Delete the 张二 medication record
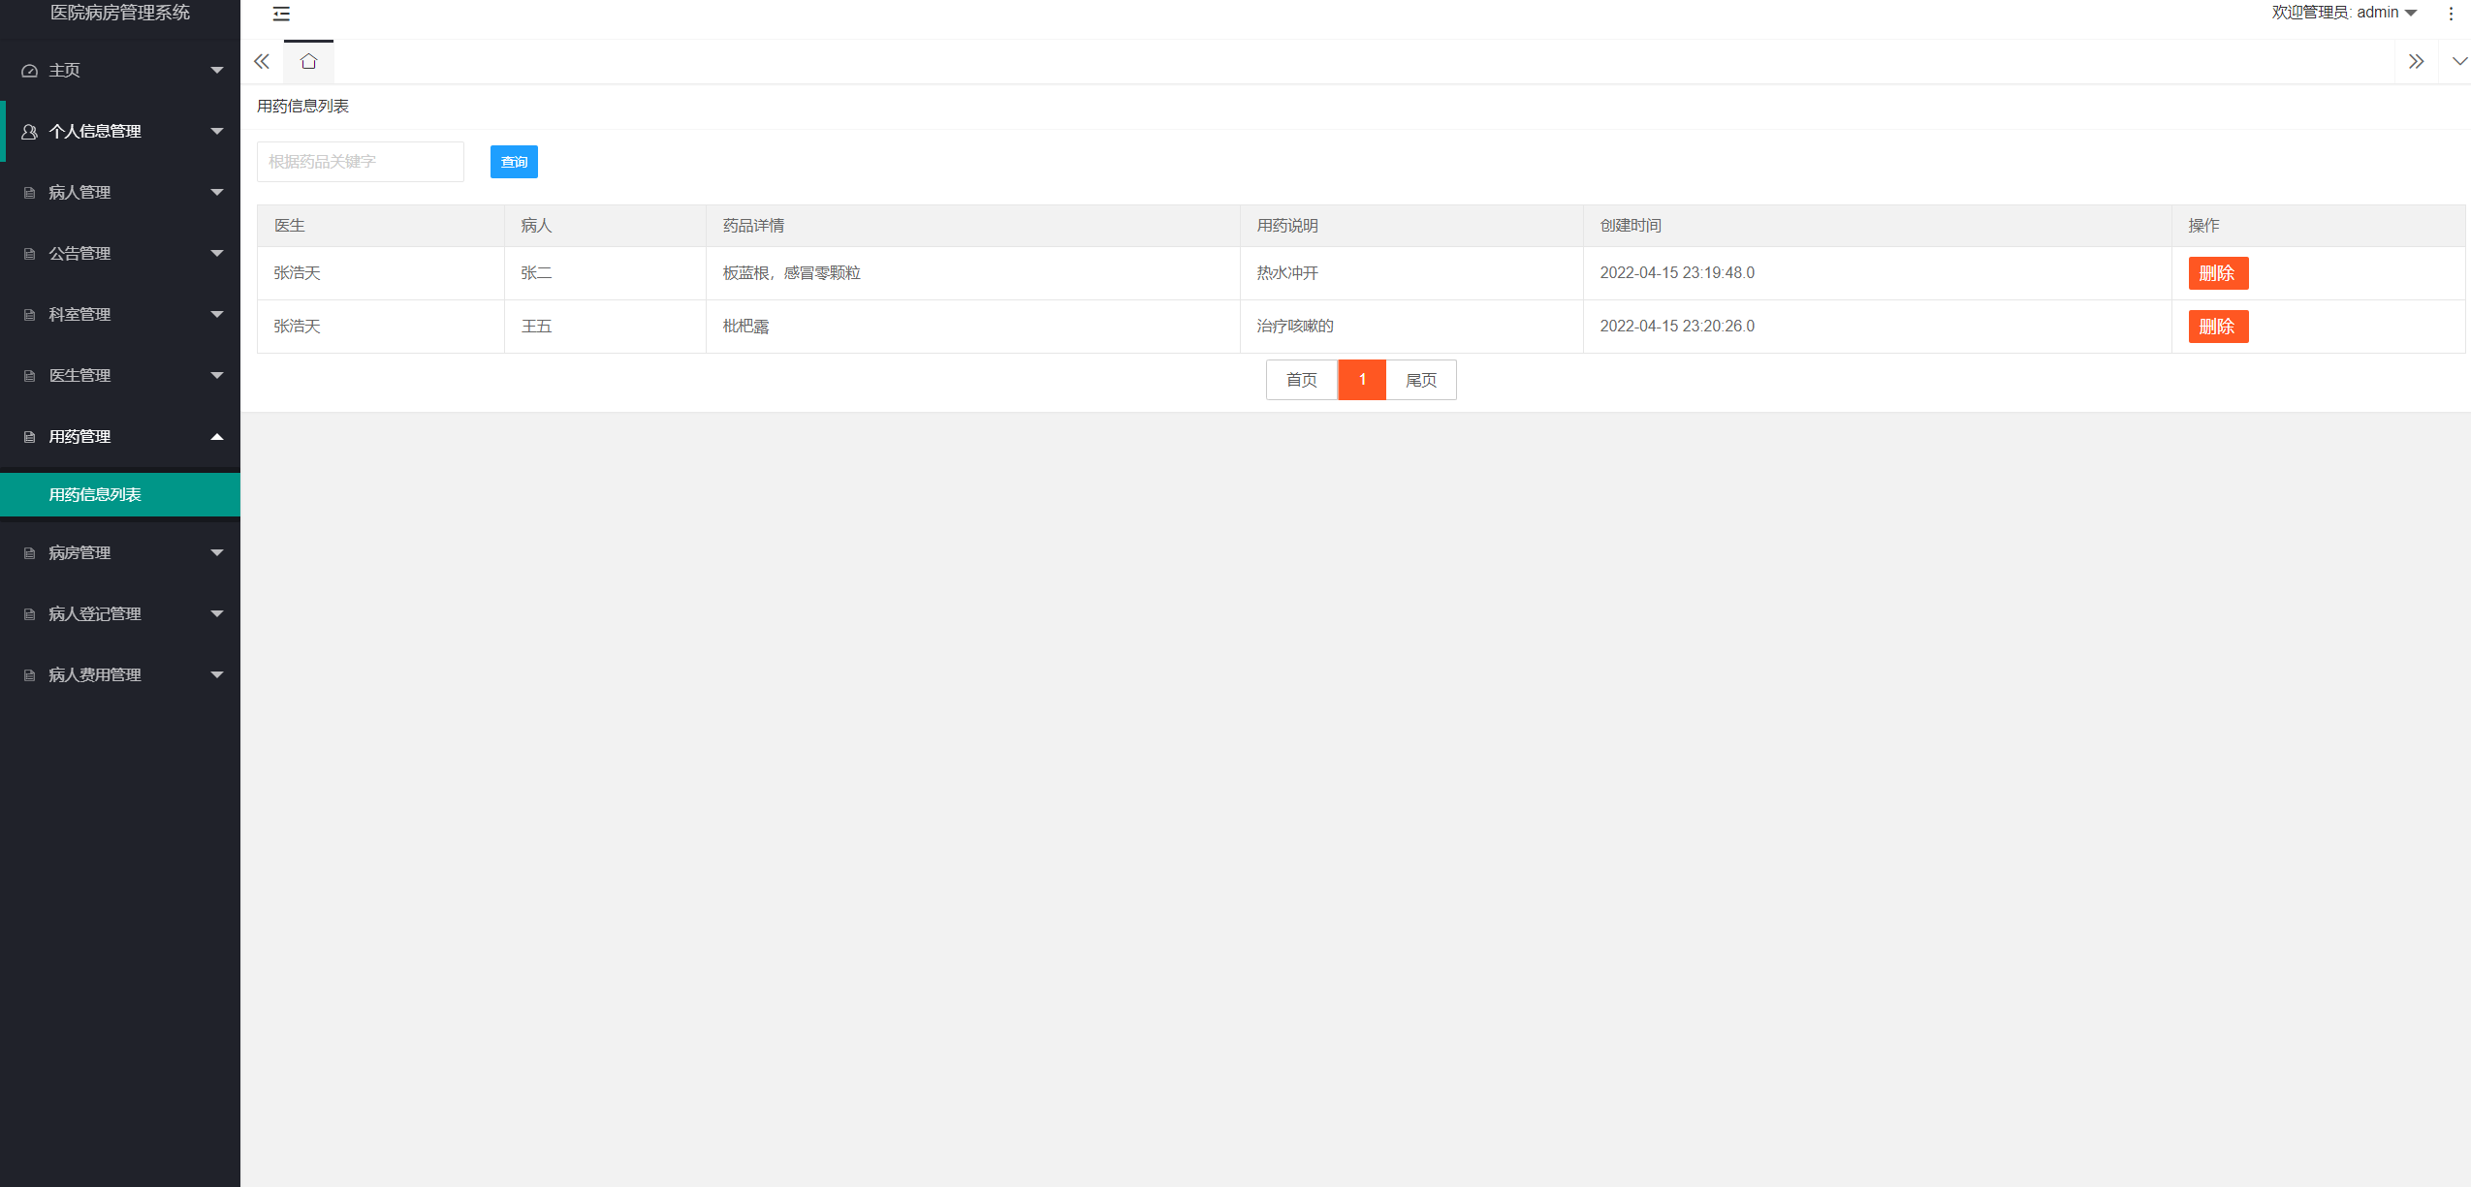Viewport: 2471px width, 1187px height. tap(2217, 273)
